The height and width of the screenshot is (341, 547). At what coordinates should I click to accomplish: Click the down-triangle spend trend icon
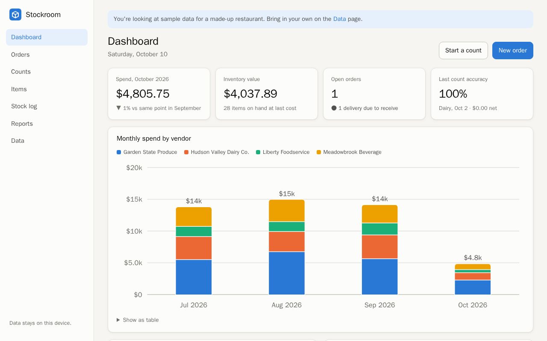[x=118, y=108]
